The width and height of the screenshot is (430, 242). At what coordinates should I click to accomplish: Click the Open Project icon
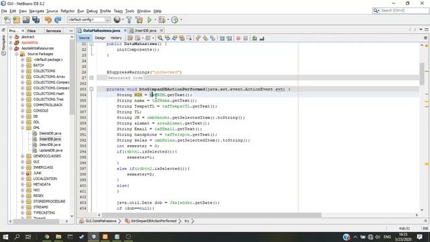26,19
